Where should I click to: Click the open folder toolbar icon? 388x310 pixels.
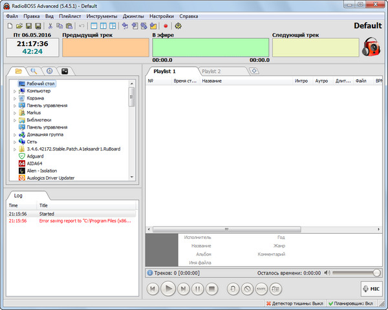19,26
